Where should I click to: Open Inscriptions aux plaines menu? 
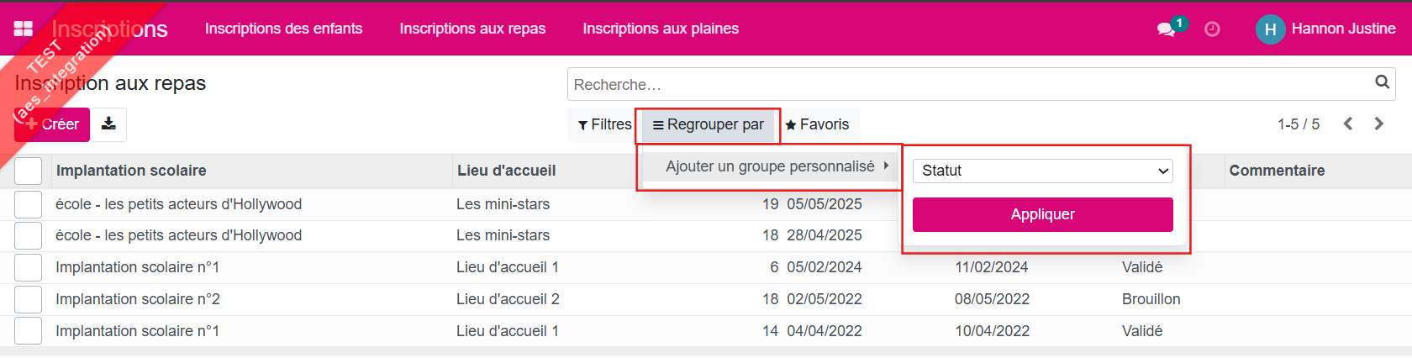pos(661,29)
